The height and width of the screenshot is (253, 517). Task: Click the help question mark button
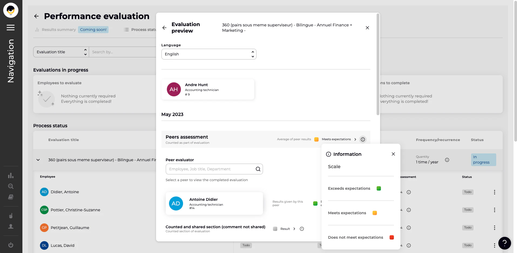point(504,243)
